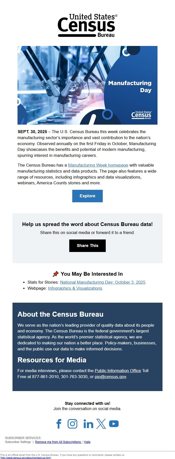Image resolution: width=175 pixels, height=459 pixels.
Task: Click the pio@census.gov email link
Action: [x=110, y=377]
